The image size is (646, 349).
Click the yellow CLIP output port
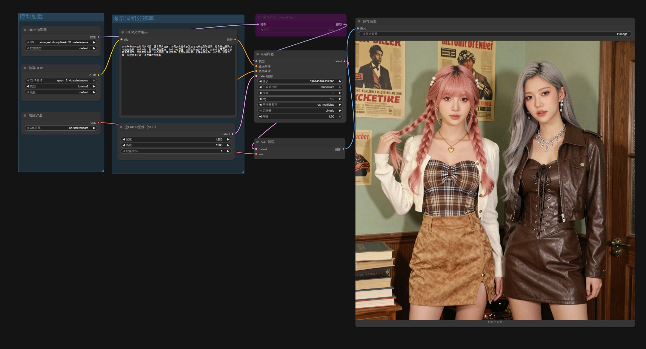coord(99,75)
